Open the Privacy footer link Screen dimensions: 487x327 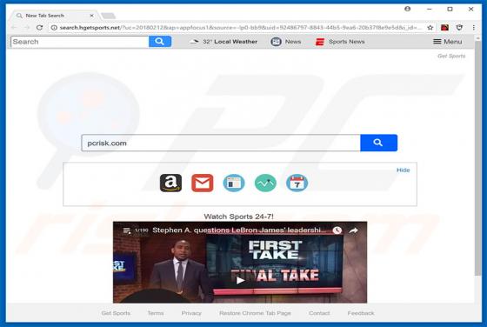[191, 313]
